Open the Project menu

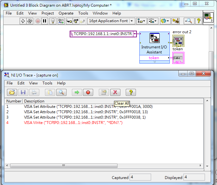(x=48, y=13)
